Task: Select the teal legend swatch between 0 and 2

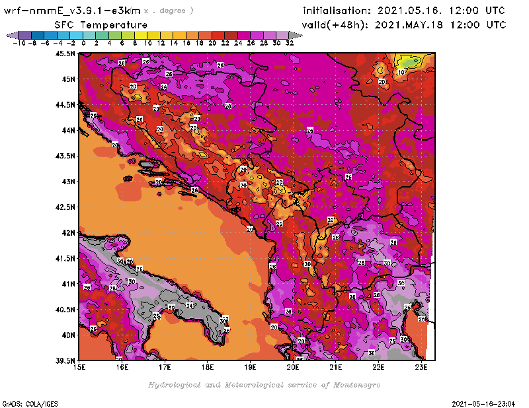Action: click(x=89, y=35)
